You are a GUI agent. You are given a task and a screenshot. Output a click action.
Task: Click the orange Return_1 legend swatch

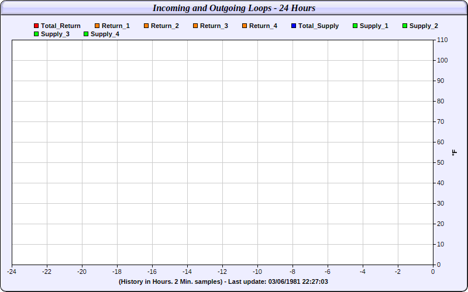click(98, 26)
